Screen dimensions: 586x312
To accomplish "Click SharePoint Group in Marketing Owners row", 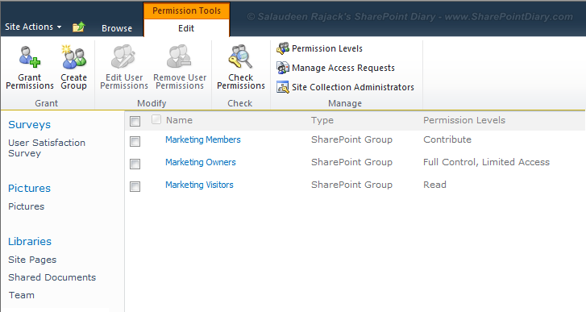I will 351,162.
